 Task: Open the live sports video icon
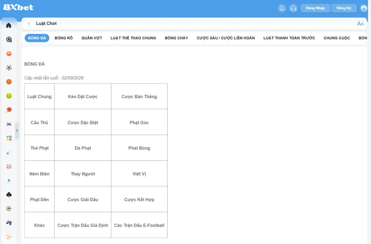click(x=9, y=40)
